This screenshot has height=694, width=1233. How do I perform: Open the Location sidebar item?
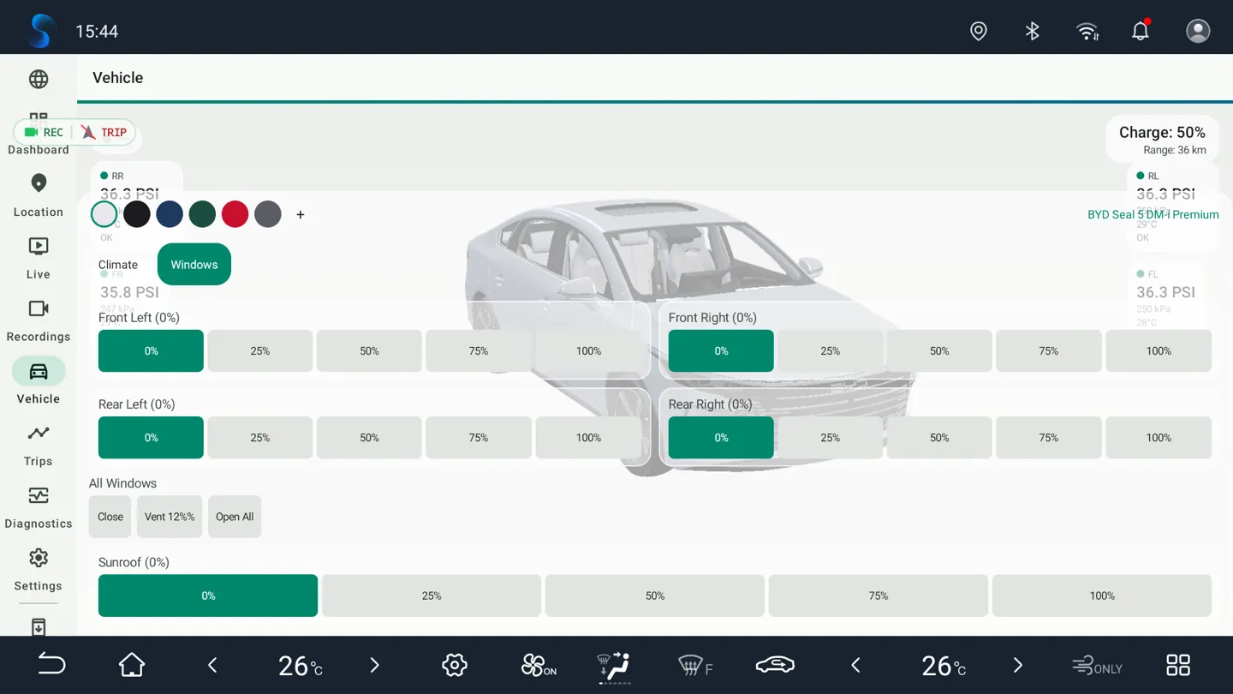pyautogui.click(x=39, y=195)
